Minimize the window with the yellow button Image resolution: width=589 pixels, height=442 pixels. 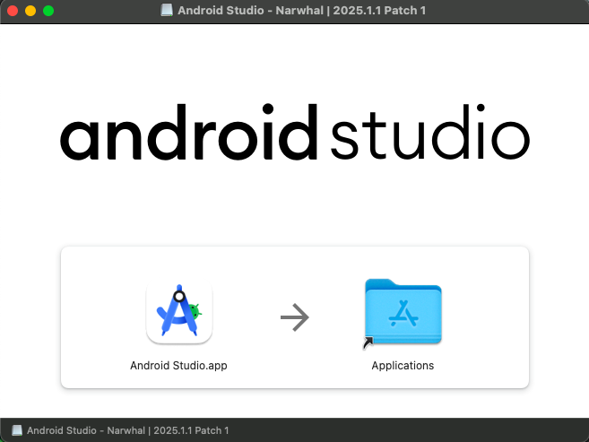[30, 11]
